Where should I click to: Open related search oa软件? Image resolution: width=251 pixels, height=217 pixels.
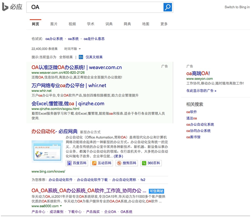(192, 112)
